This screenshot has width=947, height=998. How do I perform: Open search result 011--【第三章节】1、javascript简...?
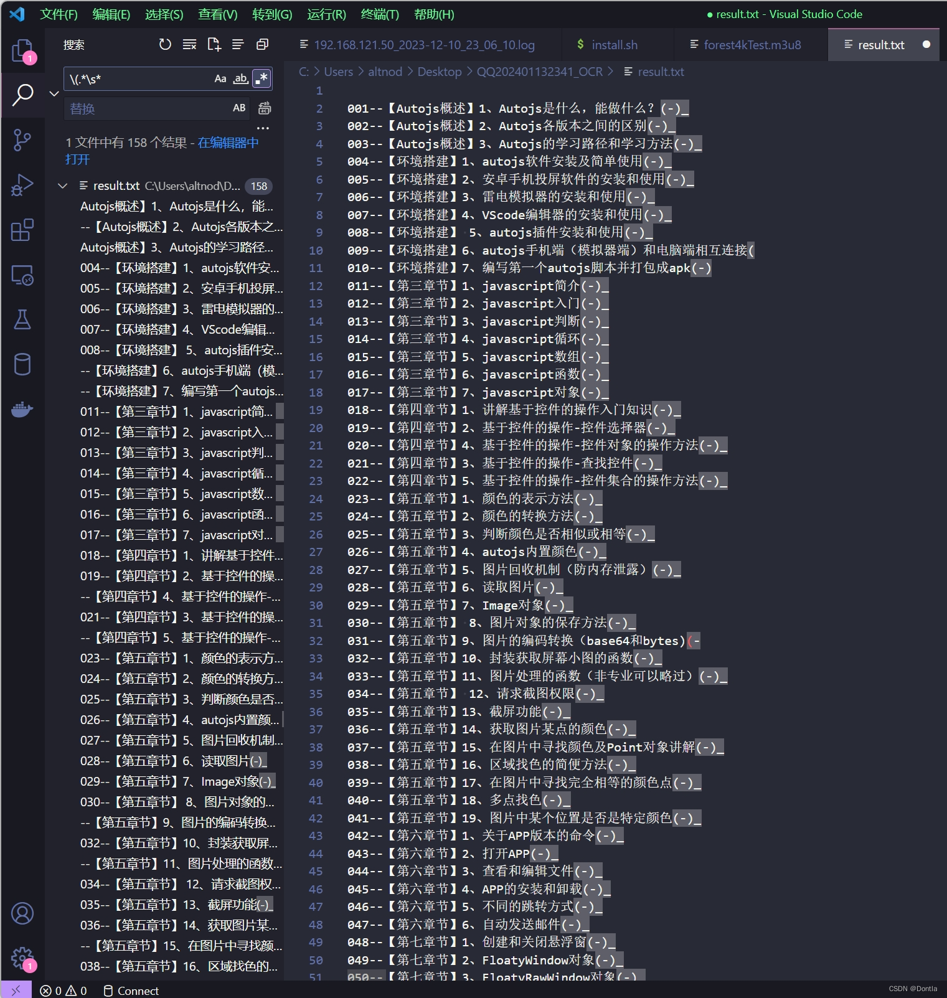tap(176, 412)
